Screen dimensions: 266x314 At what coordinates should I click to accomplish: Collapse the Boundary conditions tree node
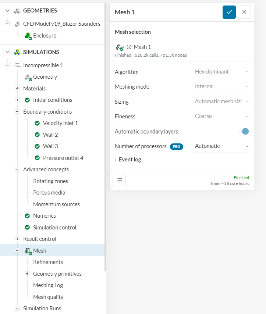(17, 111)
